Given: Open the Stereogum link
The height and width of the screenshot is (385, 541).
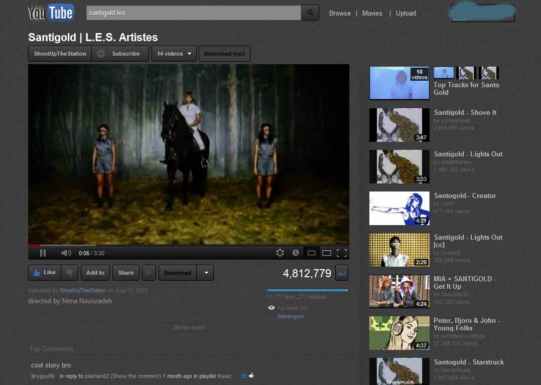Looking at the screenshot, I should click(291, 316).
